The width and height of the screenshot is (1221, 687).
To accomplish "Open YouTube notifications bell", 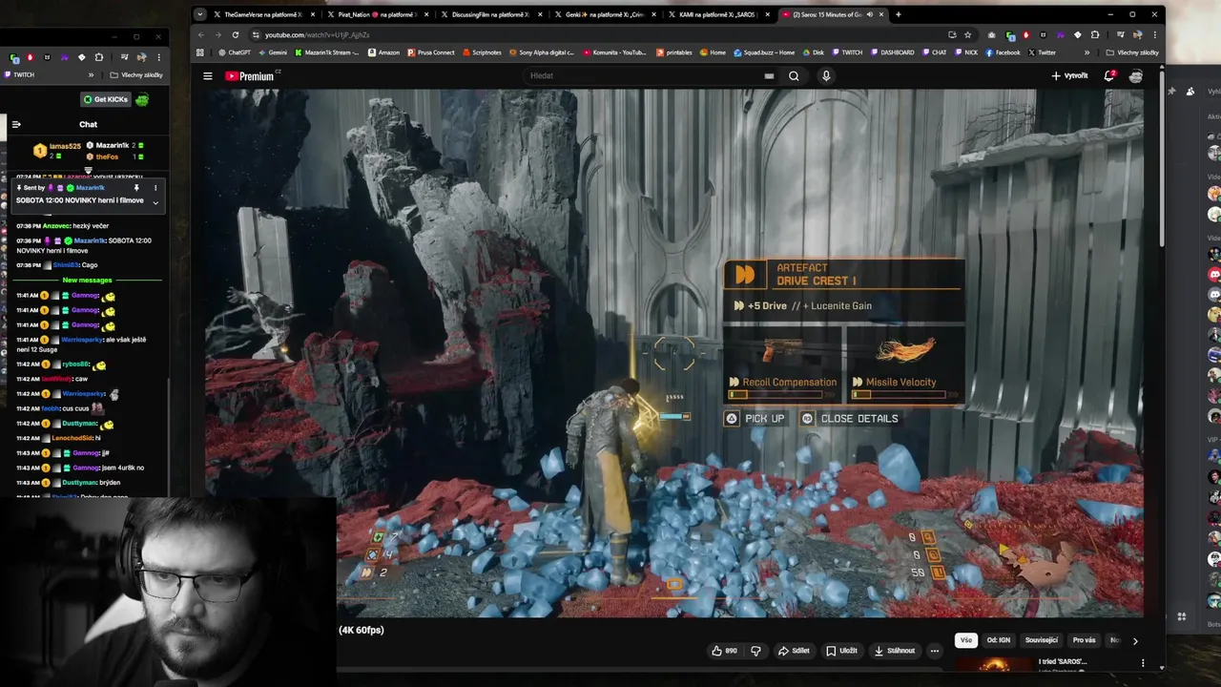I will point(1109,75).
